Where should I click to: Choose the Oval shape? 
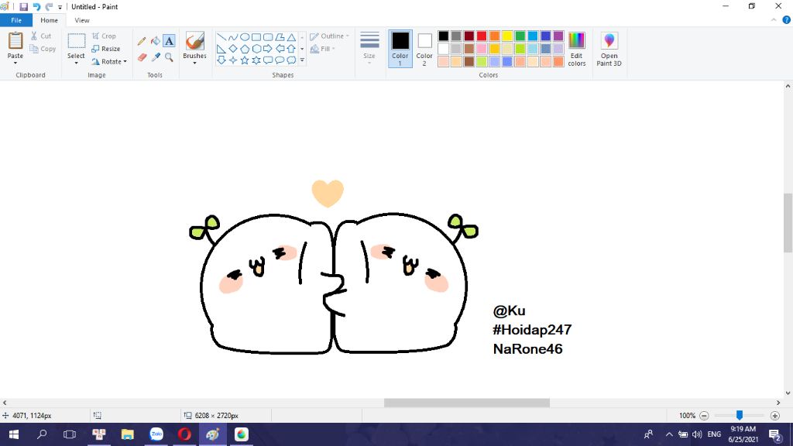tap(244, 37)
